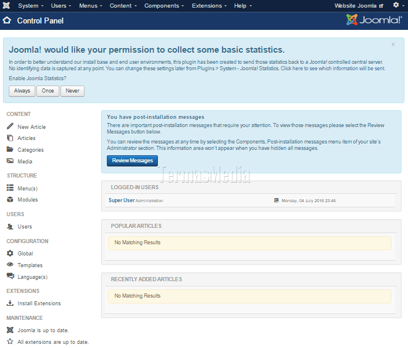Open the Extensions menu
Viewport: 408px width, 348px height.
coord(209,5)
